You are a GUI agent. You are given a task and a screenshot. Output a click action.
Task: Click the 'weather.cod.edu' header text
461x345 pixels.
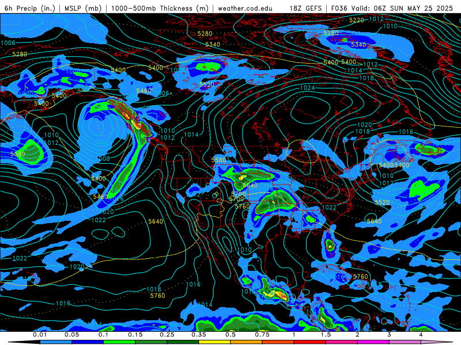pyautogui.click(x=245, y=8)
